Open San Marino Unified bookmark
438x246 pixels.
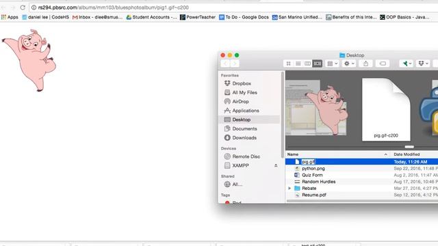click(297, 17)
